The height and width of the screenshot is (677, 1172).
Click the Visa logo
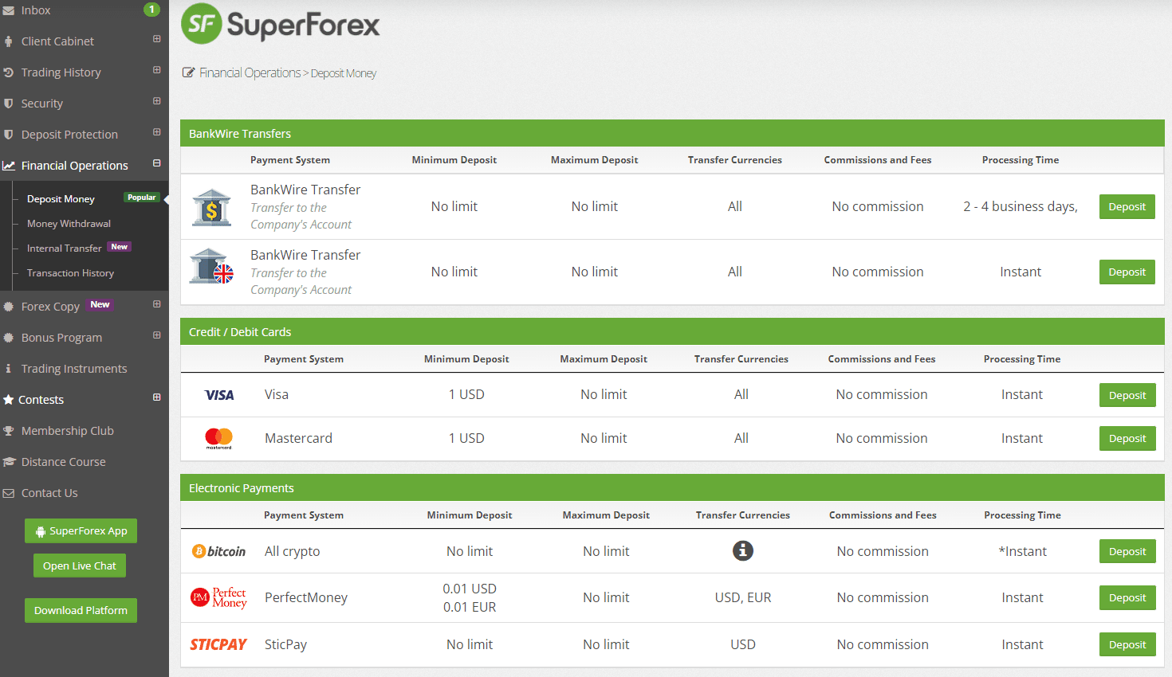point(219,395)
